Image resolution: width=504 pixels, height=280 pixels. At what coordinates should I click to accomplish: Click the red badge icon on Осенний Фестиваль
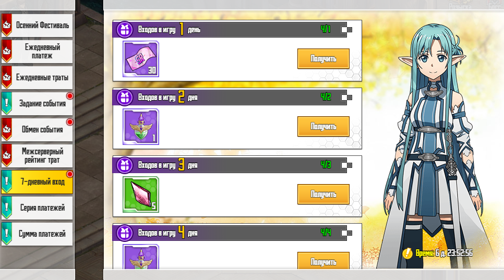[x=7, y=25]
